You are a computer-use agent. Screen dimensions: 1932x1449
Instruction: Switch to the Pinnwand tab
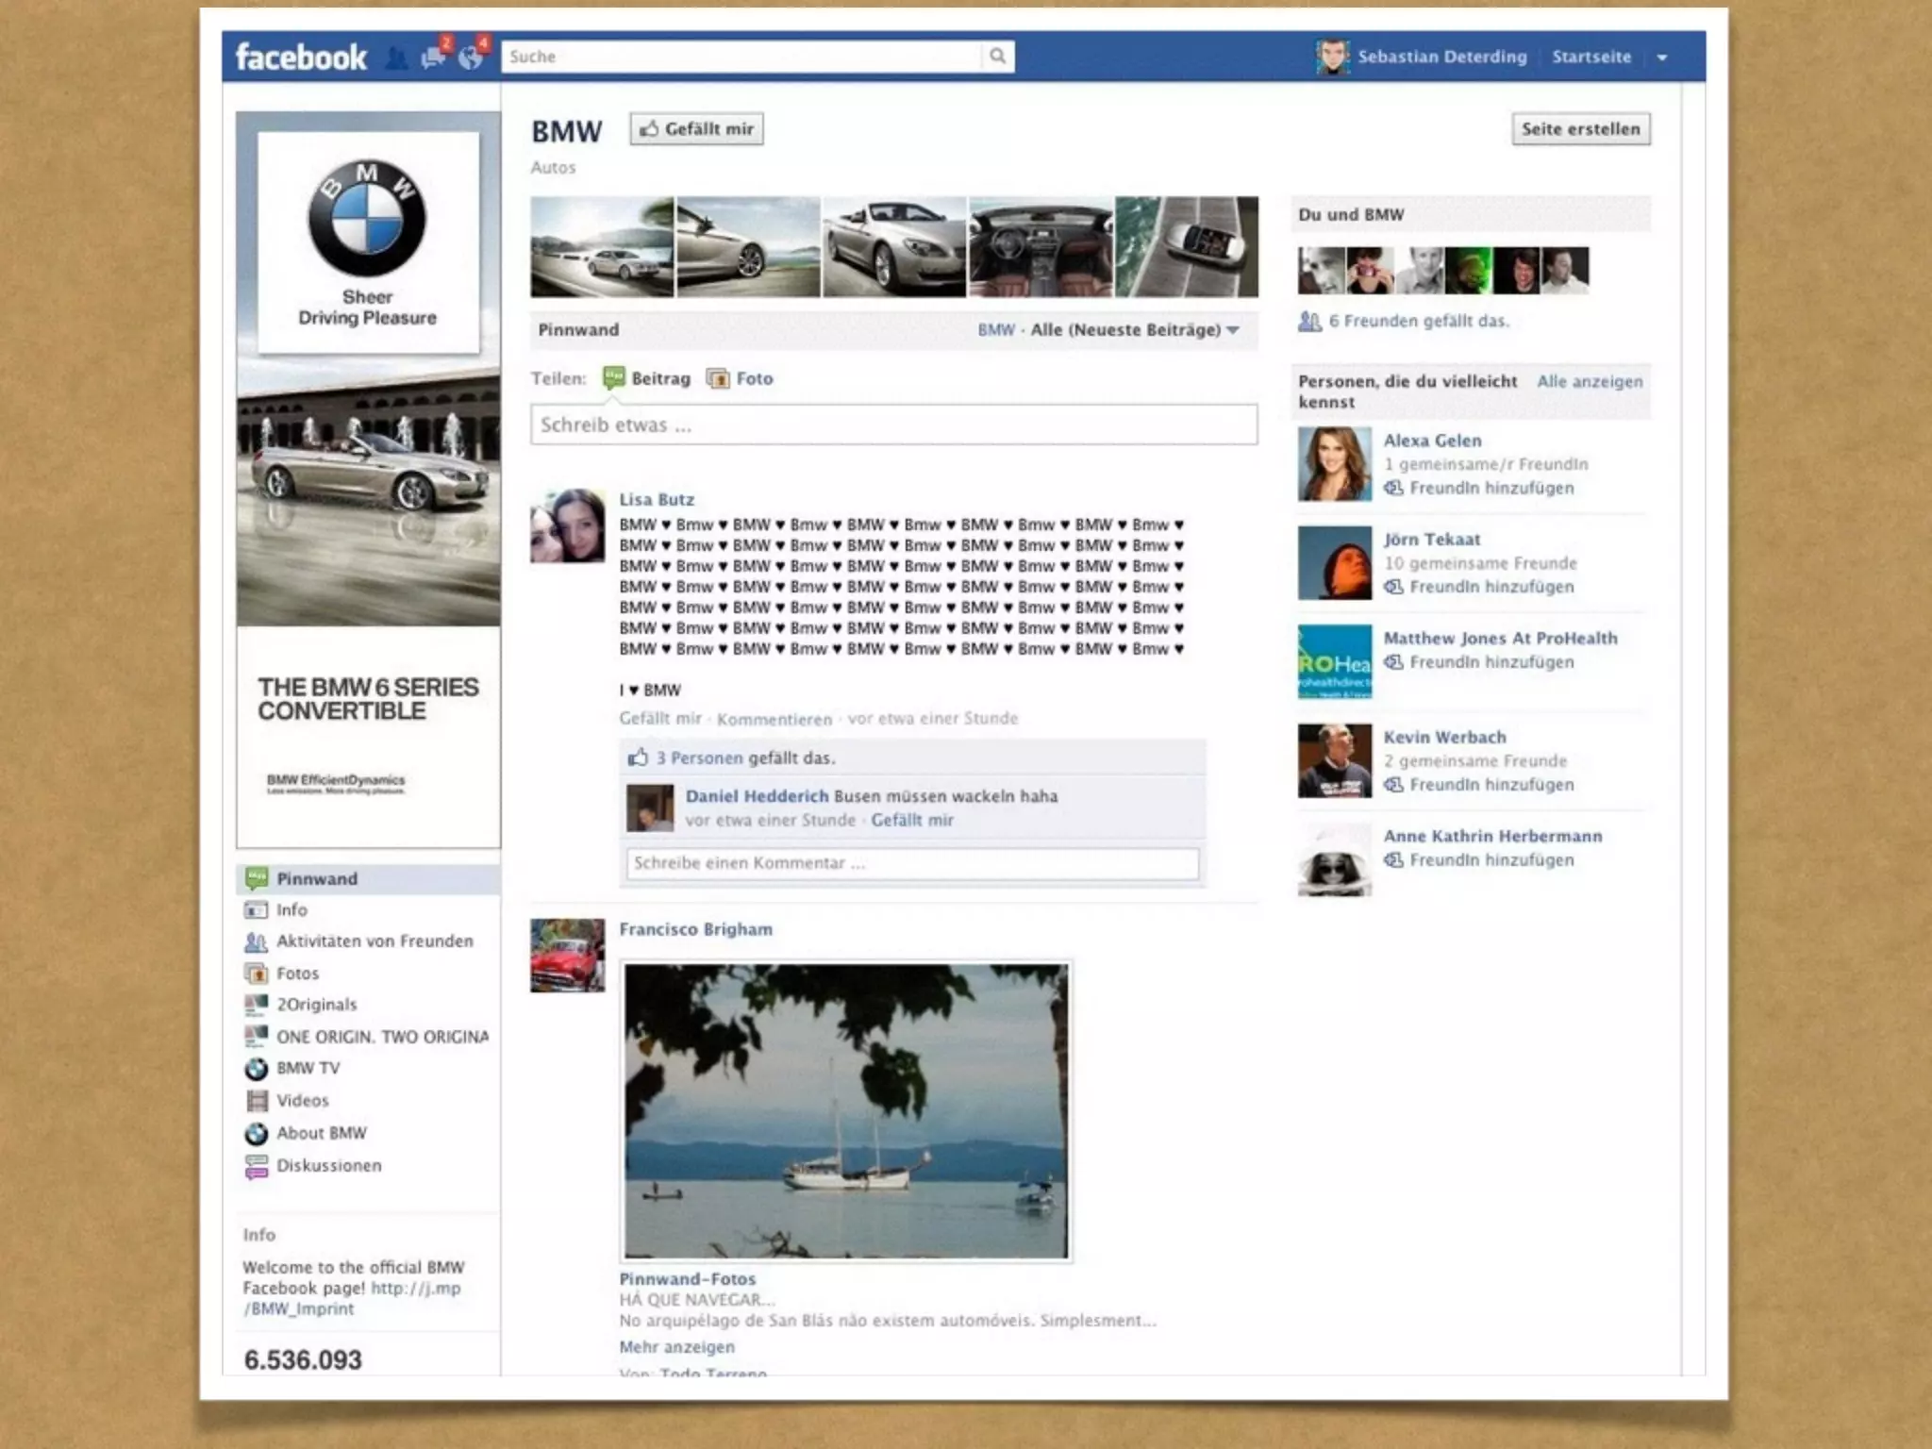(317, 879)
